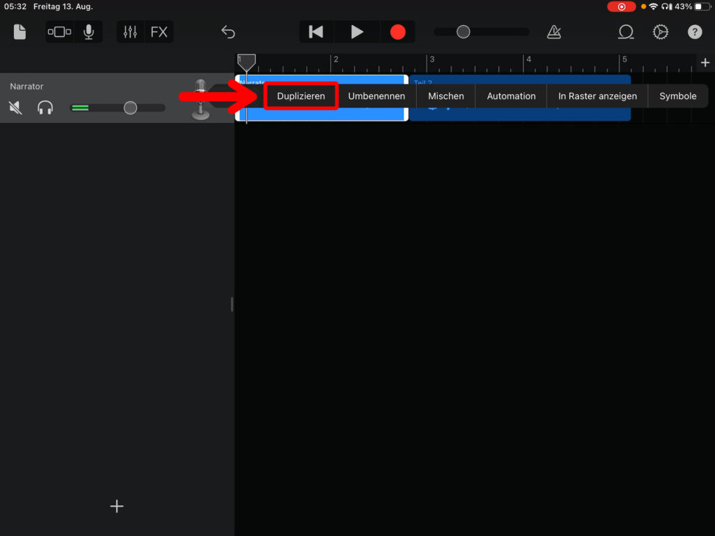Open the microphone instrument view
This screenshot has height=536, width=715.
click(x=89, y=32)
